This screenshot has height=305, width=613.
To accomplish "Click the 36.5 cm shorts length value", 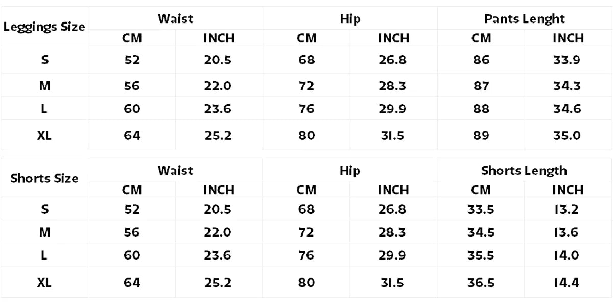I will coord(481,282).
